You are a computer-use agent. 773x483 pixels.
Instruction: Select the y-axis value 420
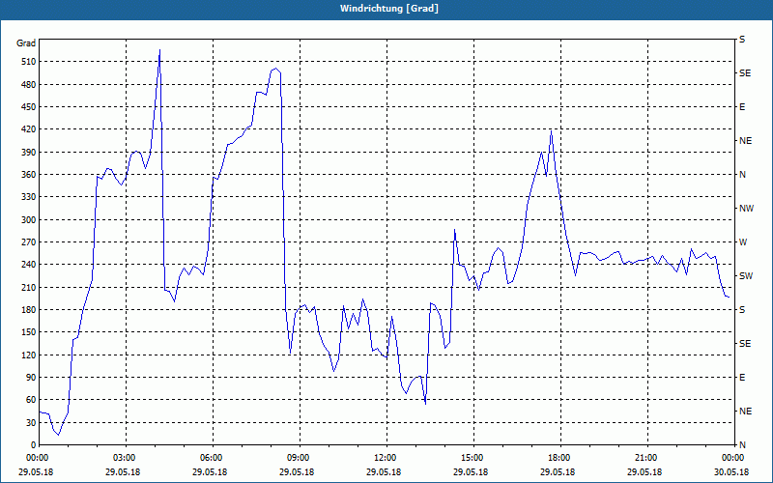click(29, 129)
